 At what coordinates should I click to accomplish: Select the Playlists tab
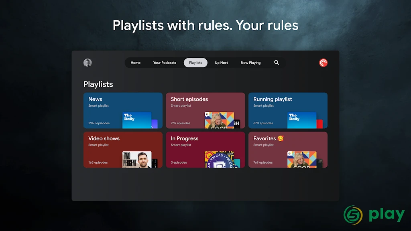[x=195, y=63]
